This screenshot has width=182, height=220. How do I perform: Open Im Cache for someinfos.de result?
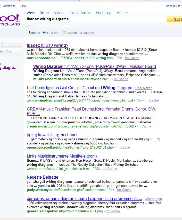click(110, 169)
